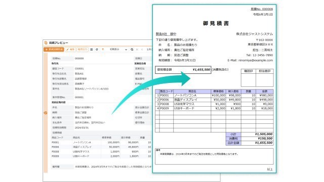Select payment terms 当月末日締め、翌月末日払い
Screen dimensions: 324x182
pos(90,122)
